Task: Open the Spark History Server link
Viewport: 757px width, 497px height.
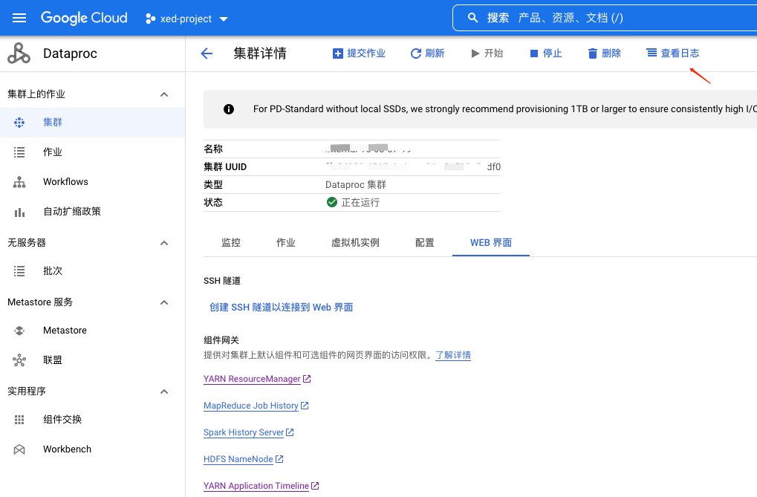Action: [244, 432]
